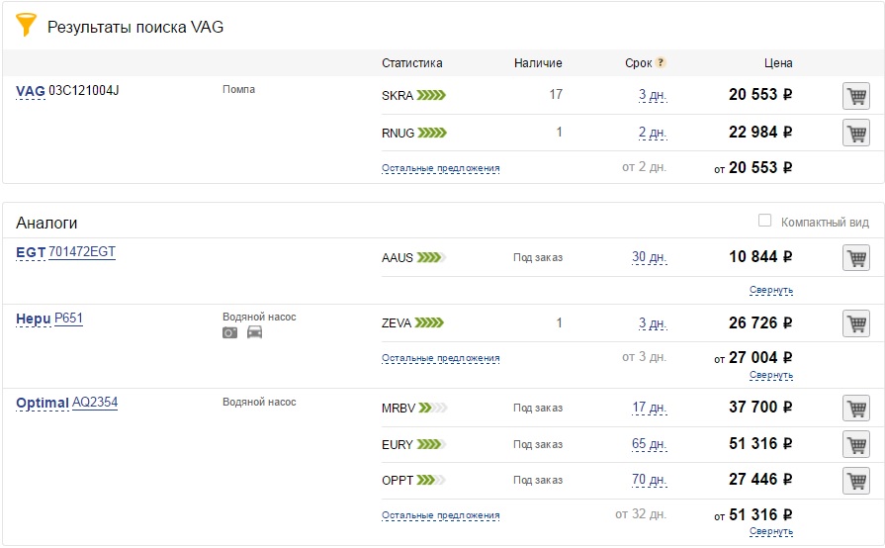Click part number 03C121004J
885x548 pixels.
[83, 91]
